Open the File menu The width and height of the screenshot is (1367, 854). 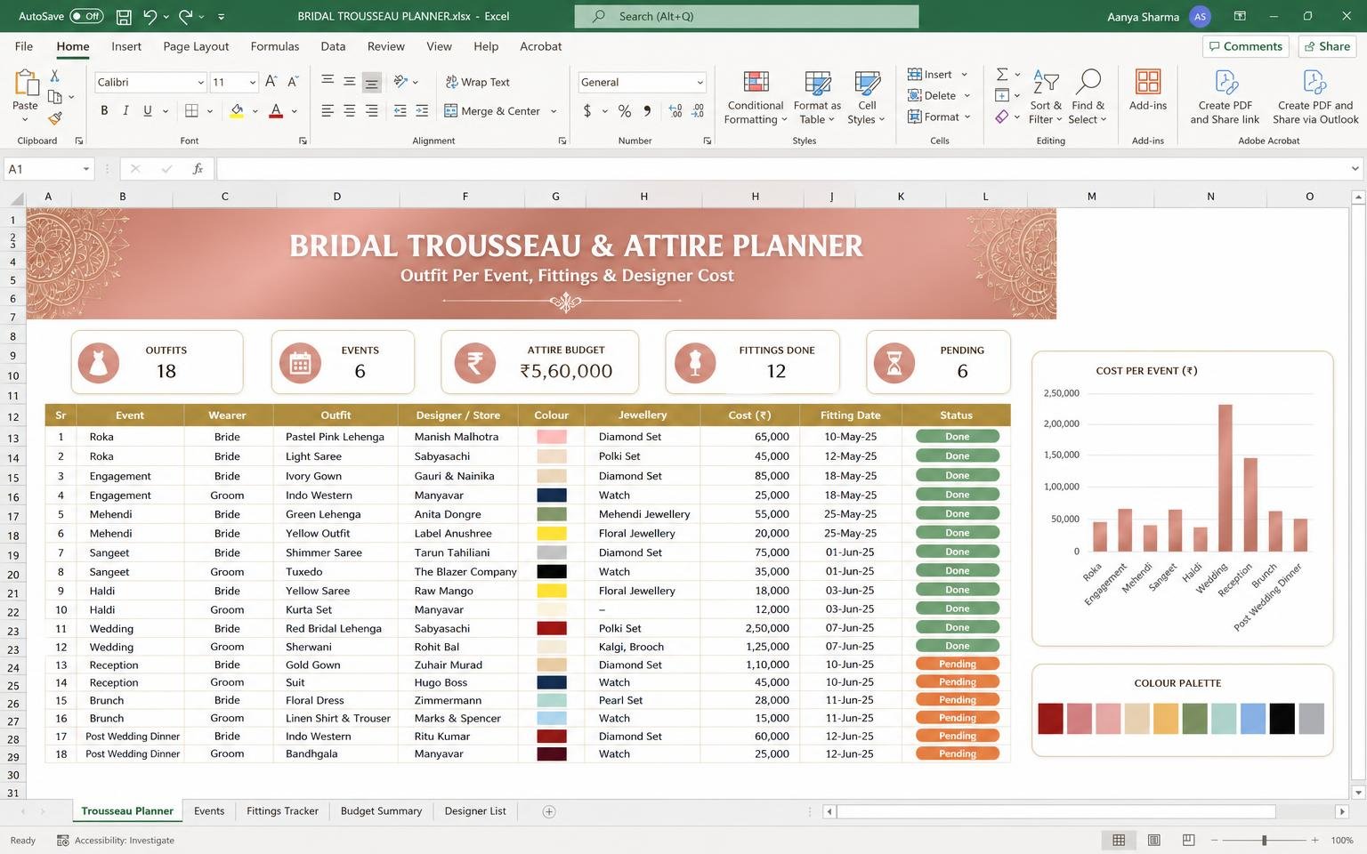click(24, 46)
